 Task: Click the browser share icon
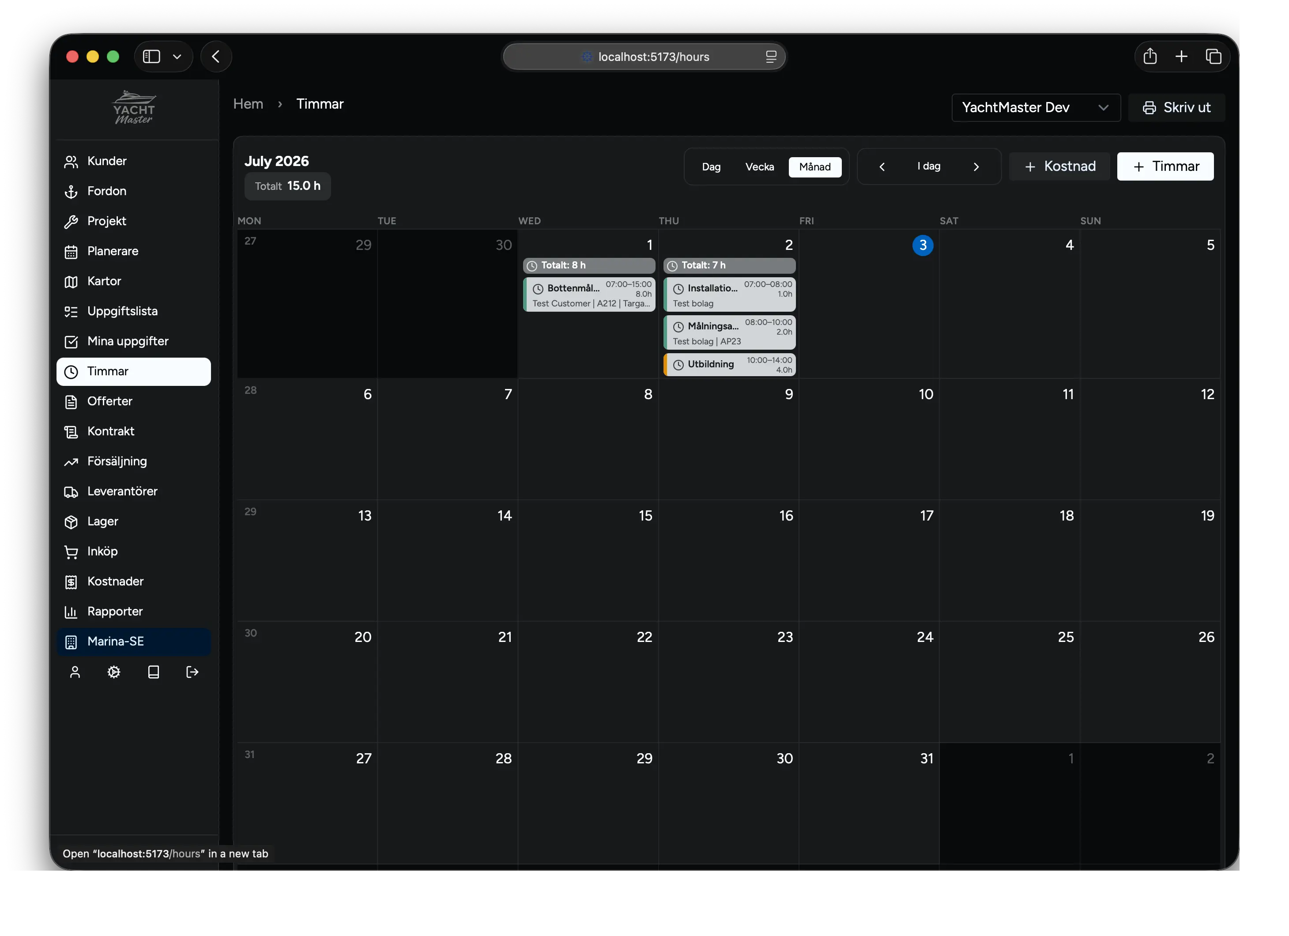tap(1151, 56)
